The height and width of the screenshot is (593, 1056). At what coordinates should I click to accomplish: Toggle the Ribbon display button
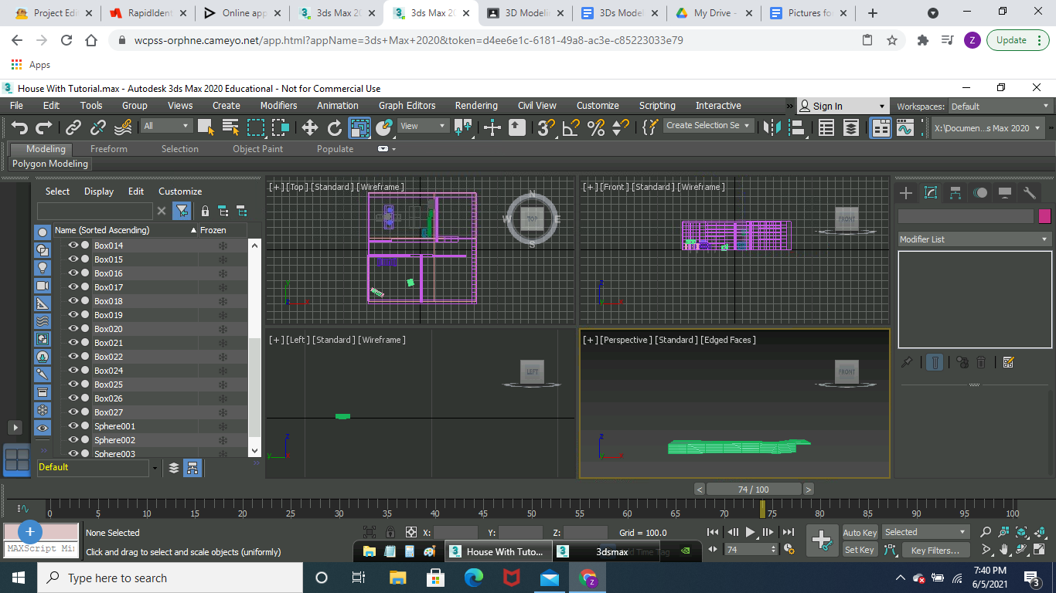point(881,127)
